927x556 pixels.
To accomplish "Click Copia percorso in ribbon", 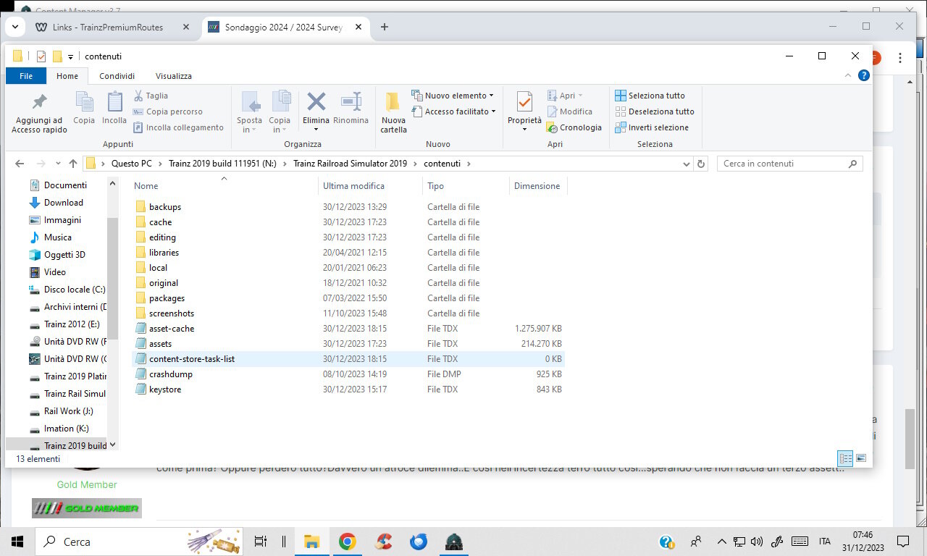I will tap(168, 111).
